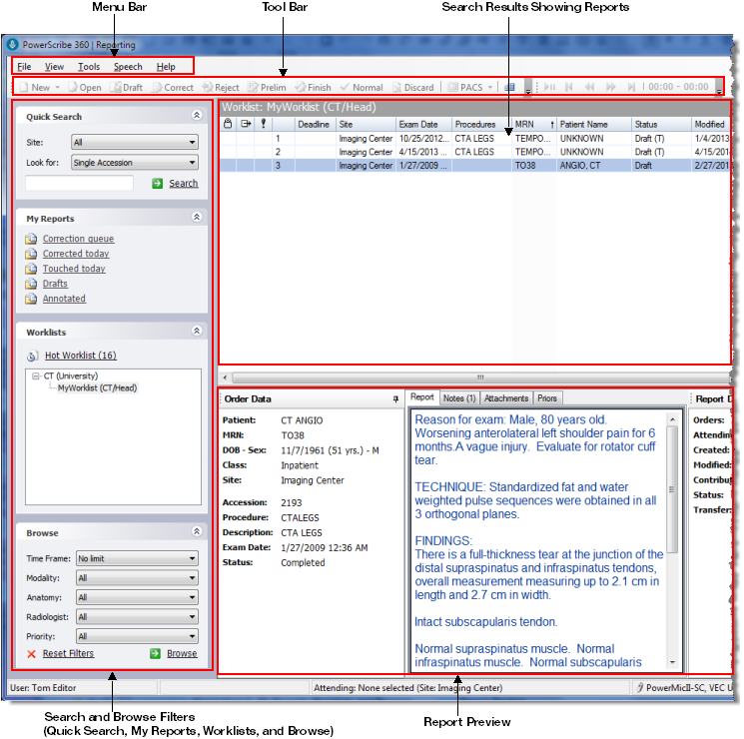Sort worklist by the Exam Date column
The width and height of the screenshot is (744, 739).
pos(423,125)
